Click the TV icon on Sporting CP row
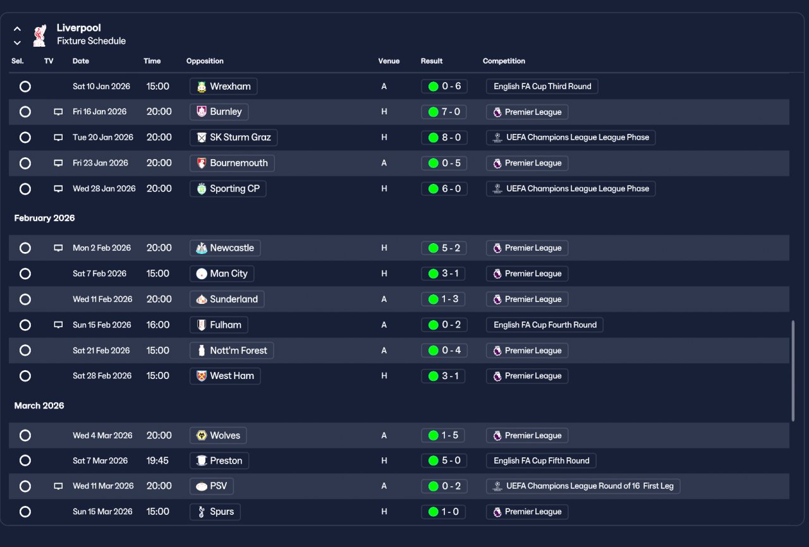The height and width of the screenshot is (547, 809). [x=58, y=189]
